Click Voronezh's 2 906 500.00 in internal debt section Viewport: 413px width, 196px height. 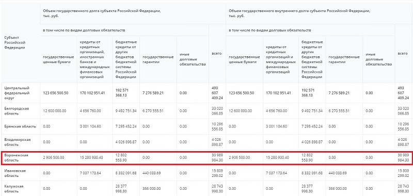point(240,158)
